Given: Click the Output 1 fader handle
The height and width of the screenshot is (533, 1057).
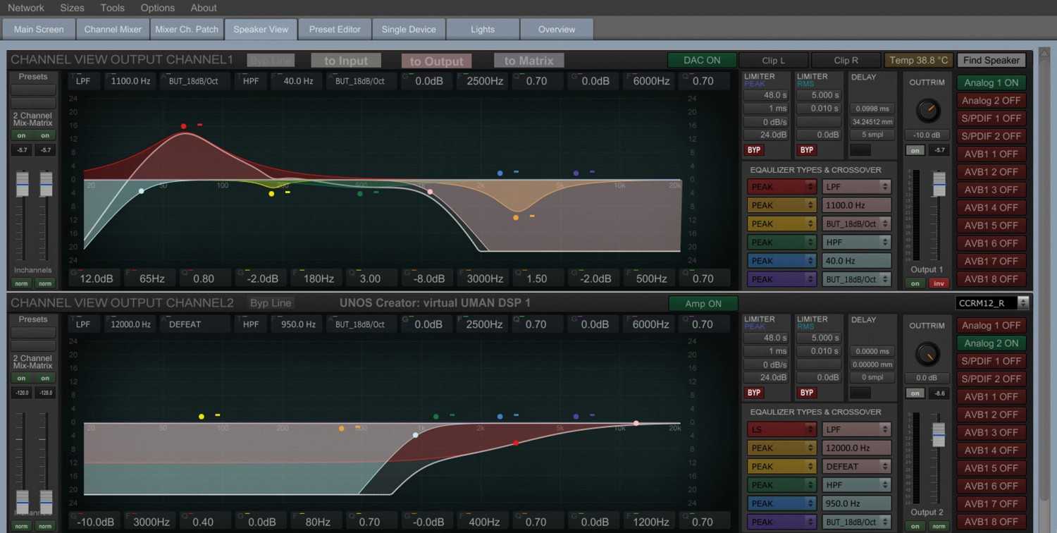Looking at the screenshot, I should point(939,184).
